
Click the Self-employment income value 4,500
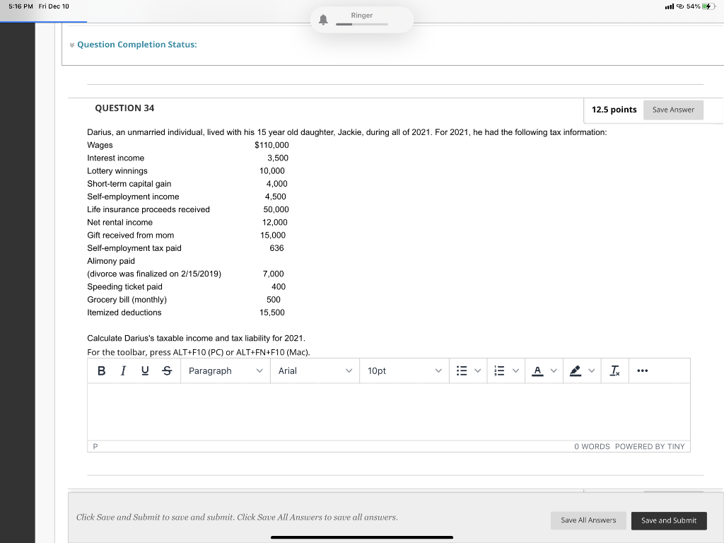[x=276, y=197]
